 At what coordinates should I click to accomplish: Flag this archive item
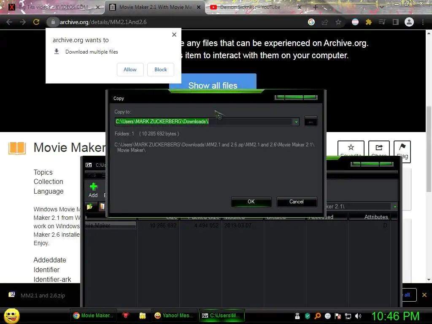(402, 151)
